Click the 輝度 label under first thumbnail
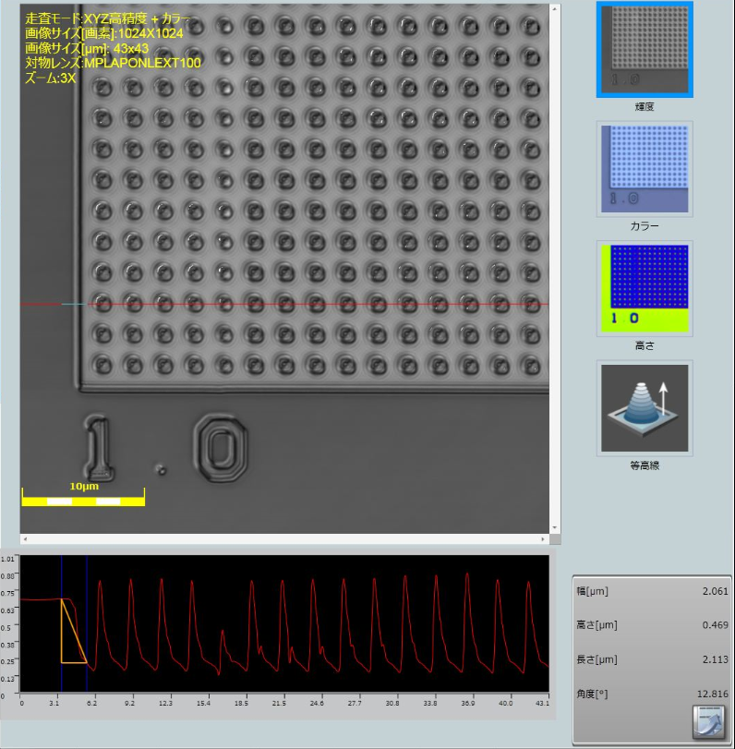Image resolution: width=735 pixels, height=749 pixels. pyautogui.click(x=645, y=107)
